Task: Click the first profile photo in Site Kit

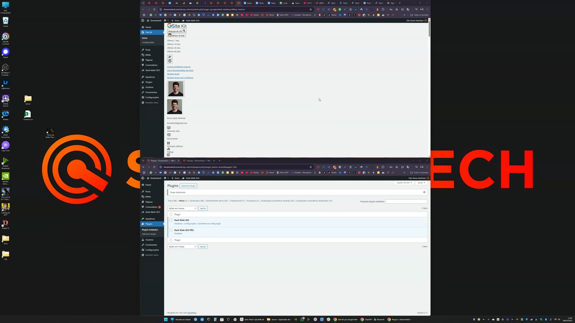Action: (176, 89)
